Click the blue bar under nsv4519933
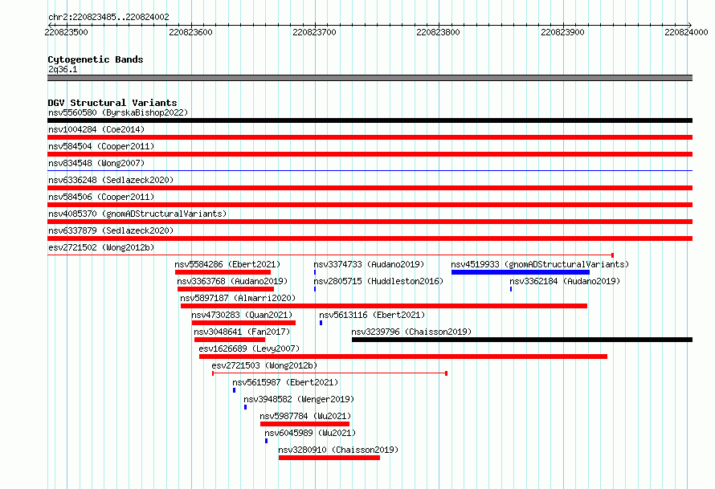Image resolution: width=715 pixels, height=489 pixels. click(521, 272)
